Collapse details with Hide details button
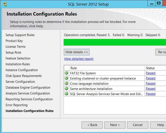Screen dimensions: 166x133 77,52
